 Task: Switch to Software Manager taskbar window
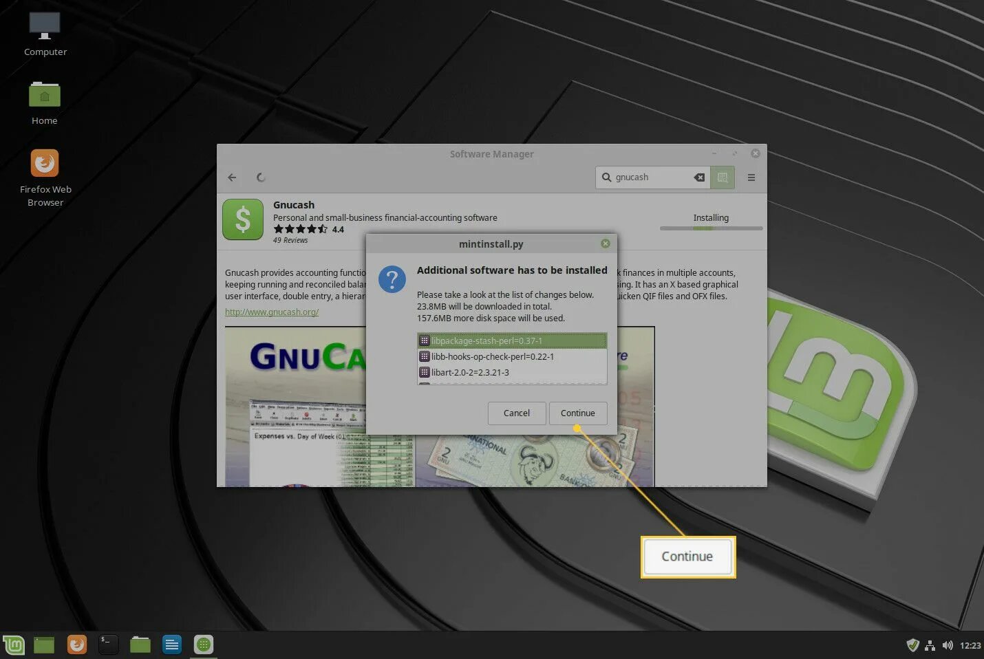pyautogui.click(x=203, y=645)
